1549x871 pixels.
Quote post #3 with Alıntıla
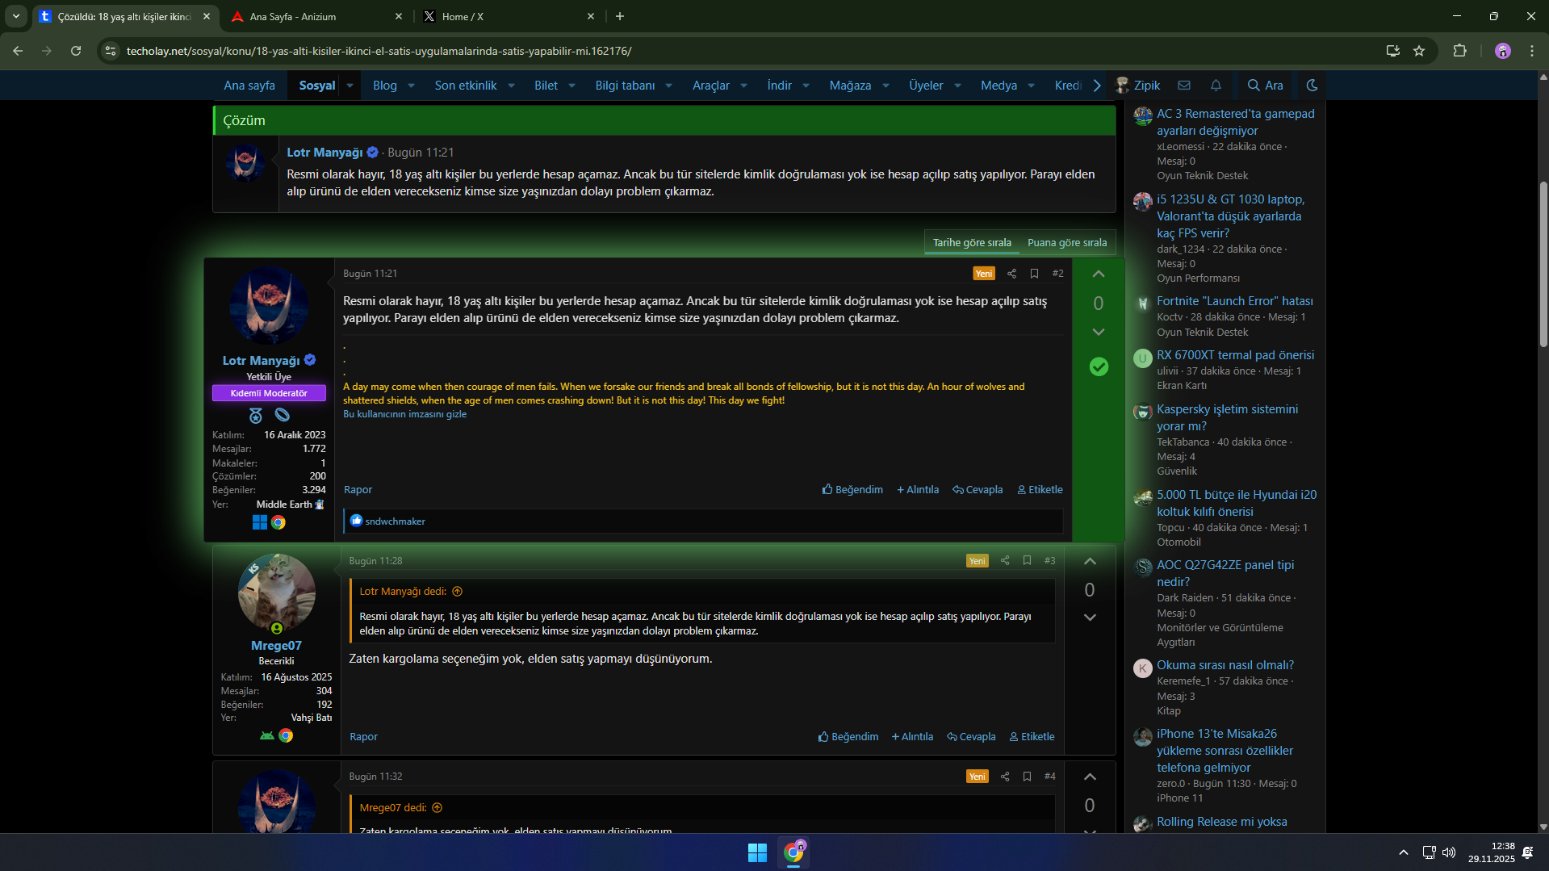[x=912, y=737]
